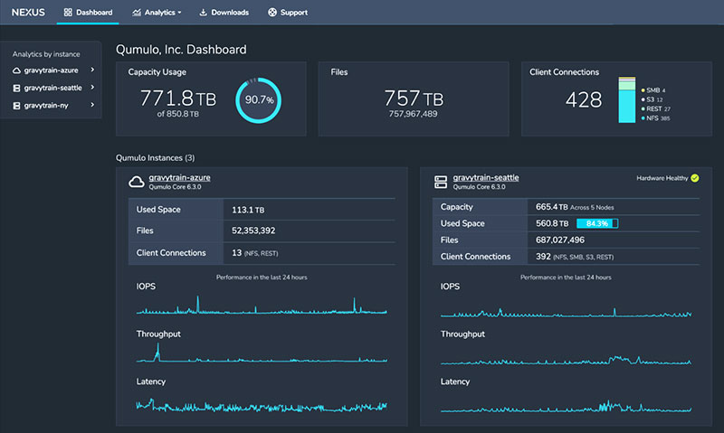Image resolution: width=724 pixels, height=433 pixels.
Task: Click the 84.3% used space progress bar
Action: coord(596,223)
